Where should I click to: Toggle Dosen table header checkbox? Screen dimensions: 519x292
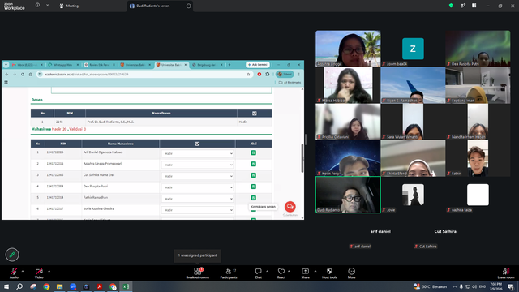[x=254, y=114]
